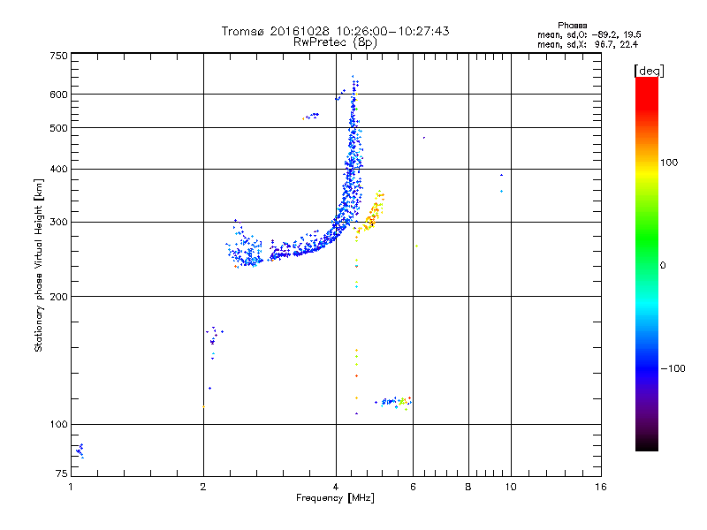Click the y-axis tick label '300'
Screen dimensions: 707x530
point(58,223)
